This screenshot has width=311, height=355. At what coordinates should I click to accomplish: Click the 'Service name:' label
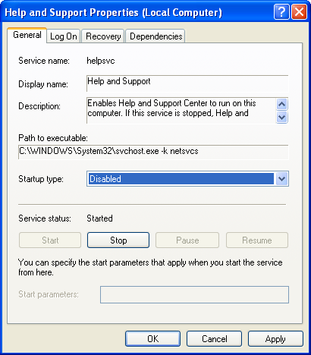tap(44, 61)
